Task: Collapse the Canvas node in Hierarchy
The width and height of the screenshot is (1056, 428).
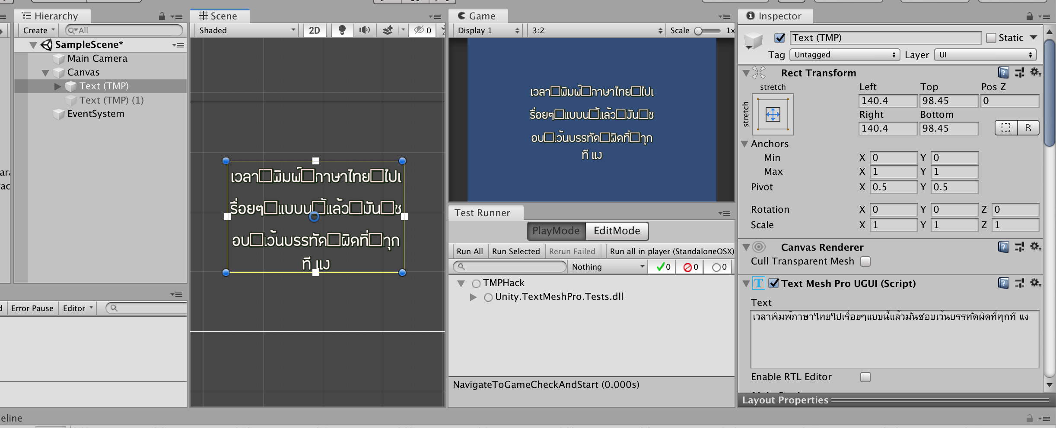Action: tap(45, 72)
